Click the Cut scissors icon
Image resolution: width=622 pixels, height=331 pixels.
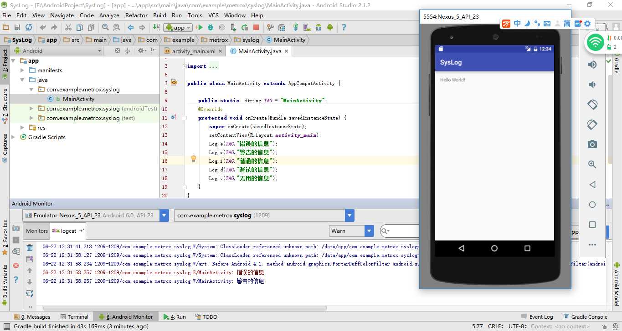68,27
